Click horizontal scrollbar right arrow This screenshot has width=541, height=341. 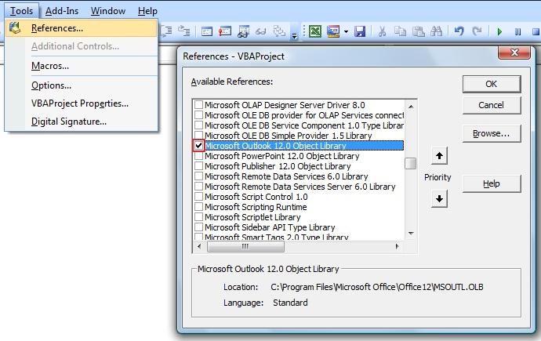click(x=397, y=246)
